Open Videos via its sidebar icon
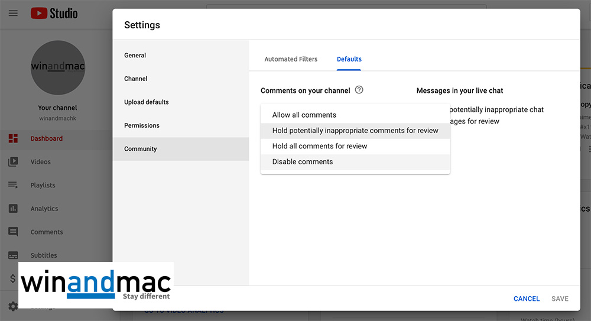 [13, 162]
